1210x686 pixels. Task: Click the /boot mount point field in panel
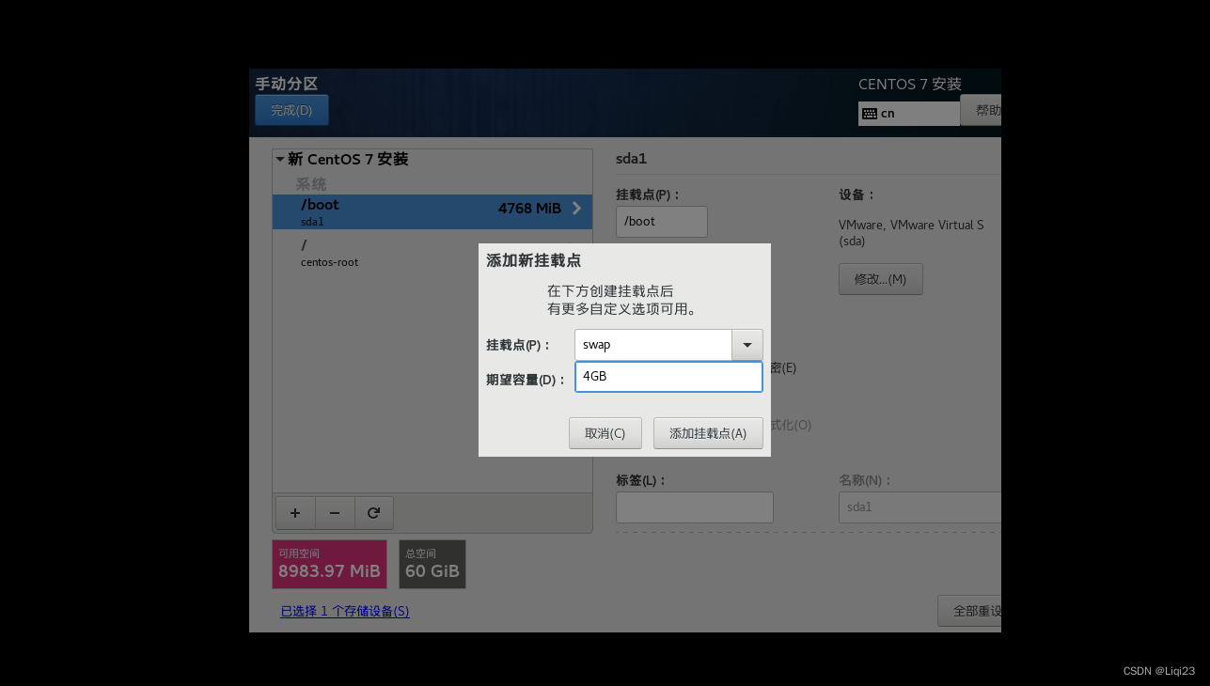(x=662, y=222)
